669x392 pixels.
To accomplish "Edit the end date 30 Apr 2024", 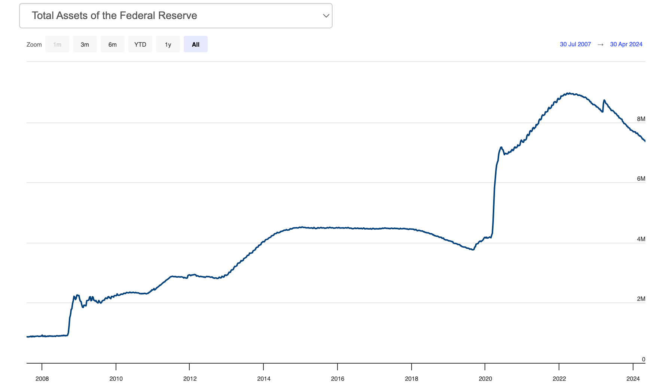I will click(x=626, y=44).
